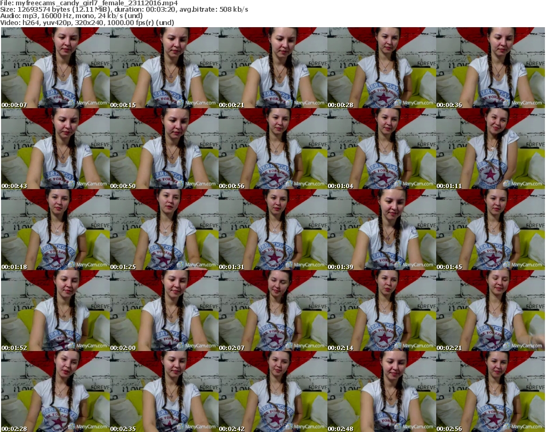
Task: Open the frame marked 00:01:39
Action: point(382,230)
